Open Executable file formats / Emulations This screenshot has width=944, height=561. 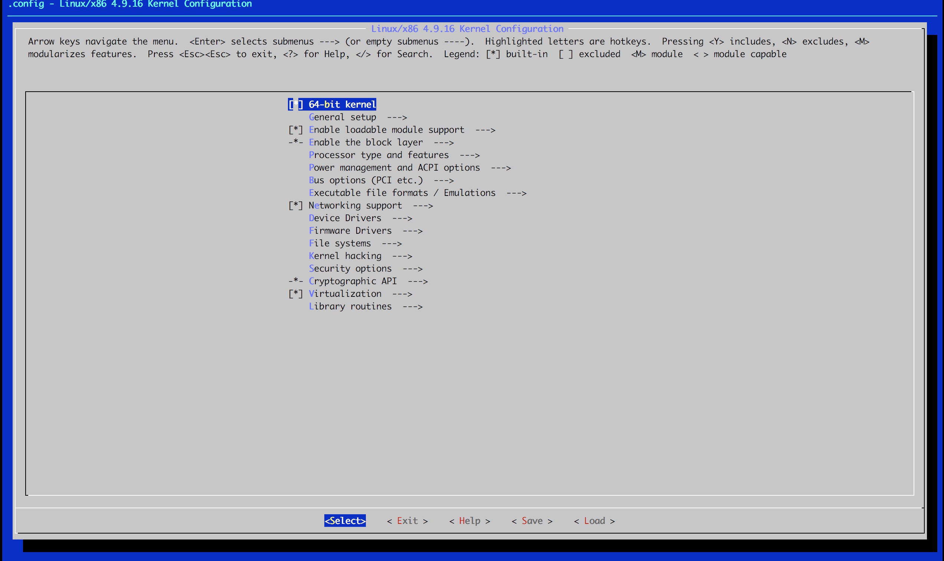click(418, 193)
